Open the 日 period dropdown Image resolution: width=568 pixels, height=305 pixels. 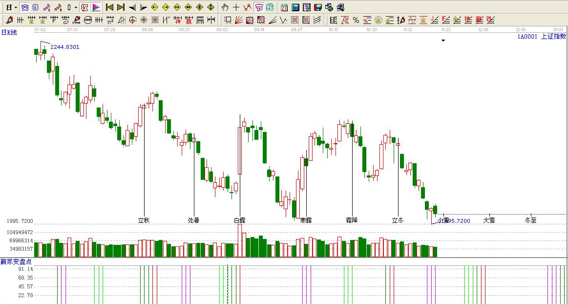click(11, 7)
